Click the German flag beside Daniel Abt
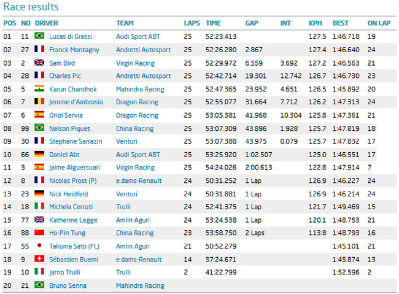 pos(39,153)
